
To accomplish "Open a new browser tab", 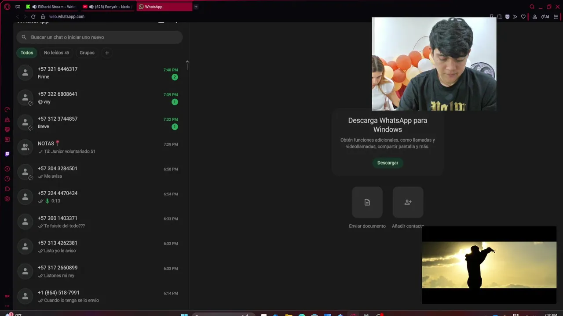I will [x=196, y=7].
